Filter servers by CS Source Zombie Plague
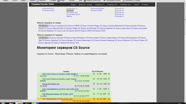Image resolution: width=186 pixels, height=104 pixels. coord(90,26)
